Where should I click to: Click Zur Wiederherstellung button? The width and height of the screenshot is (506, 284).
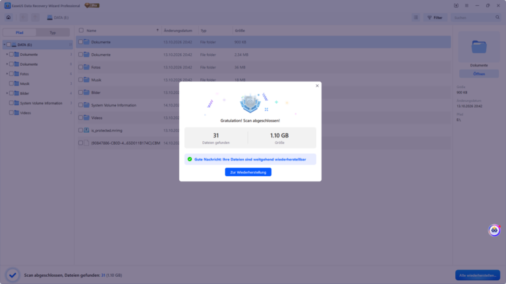click(248, 172)
